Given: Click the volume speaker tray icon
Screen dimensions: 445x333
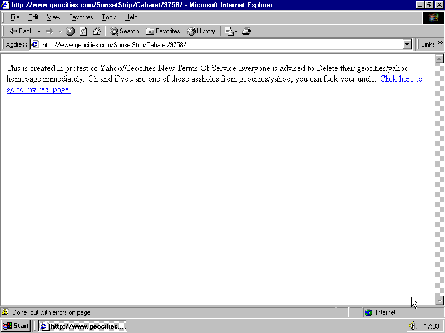Looking at the screenshot, I should pyautogui.click(x=412, y=326).
